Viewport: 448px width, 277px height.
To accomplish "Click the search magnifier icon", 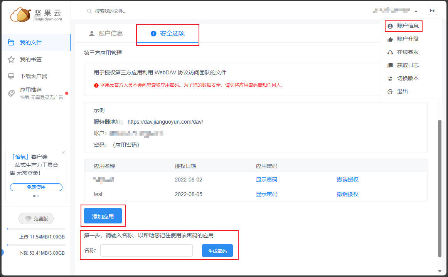I will click(x=89, y=11).
